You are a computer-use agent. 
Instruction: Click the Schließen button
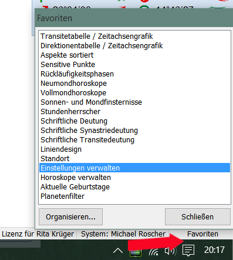[x=197, y=216]
